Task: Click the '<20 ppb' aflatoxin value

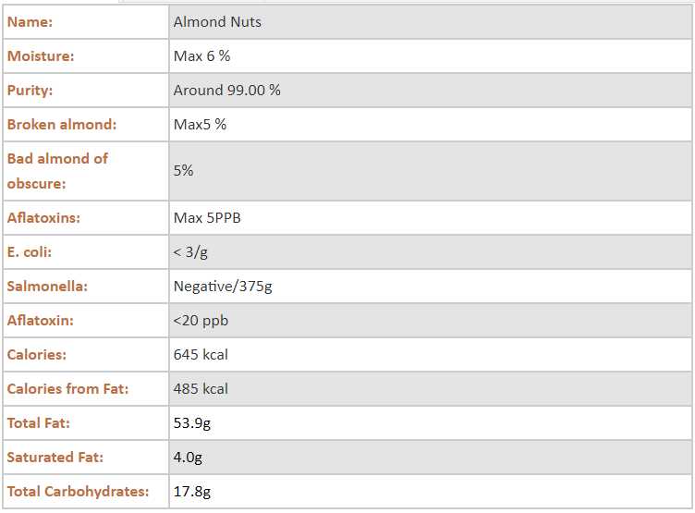Action: [201, 321]
